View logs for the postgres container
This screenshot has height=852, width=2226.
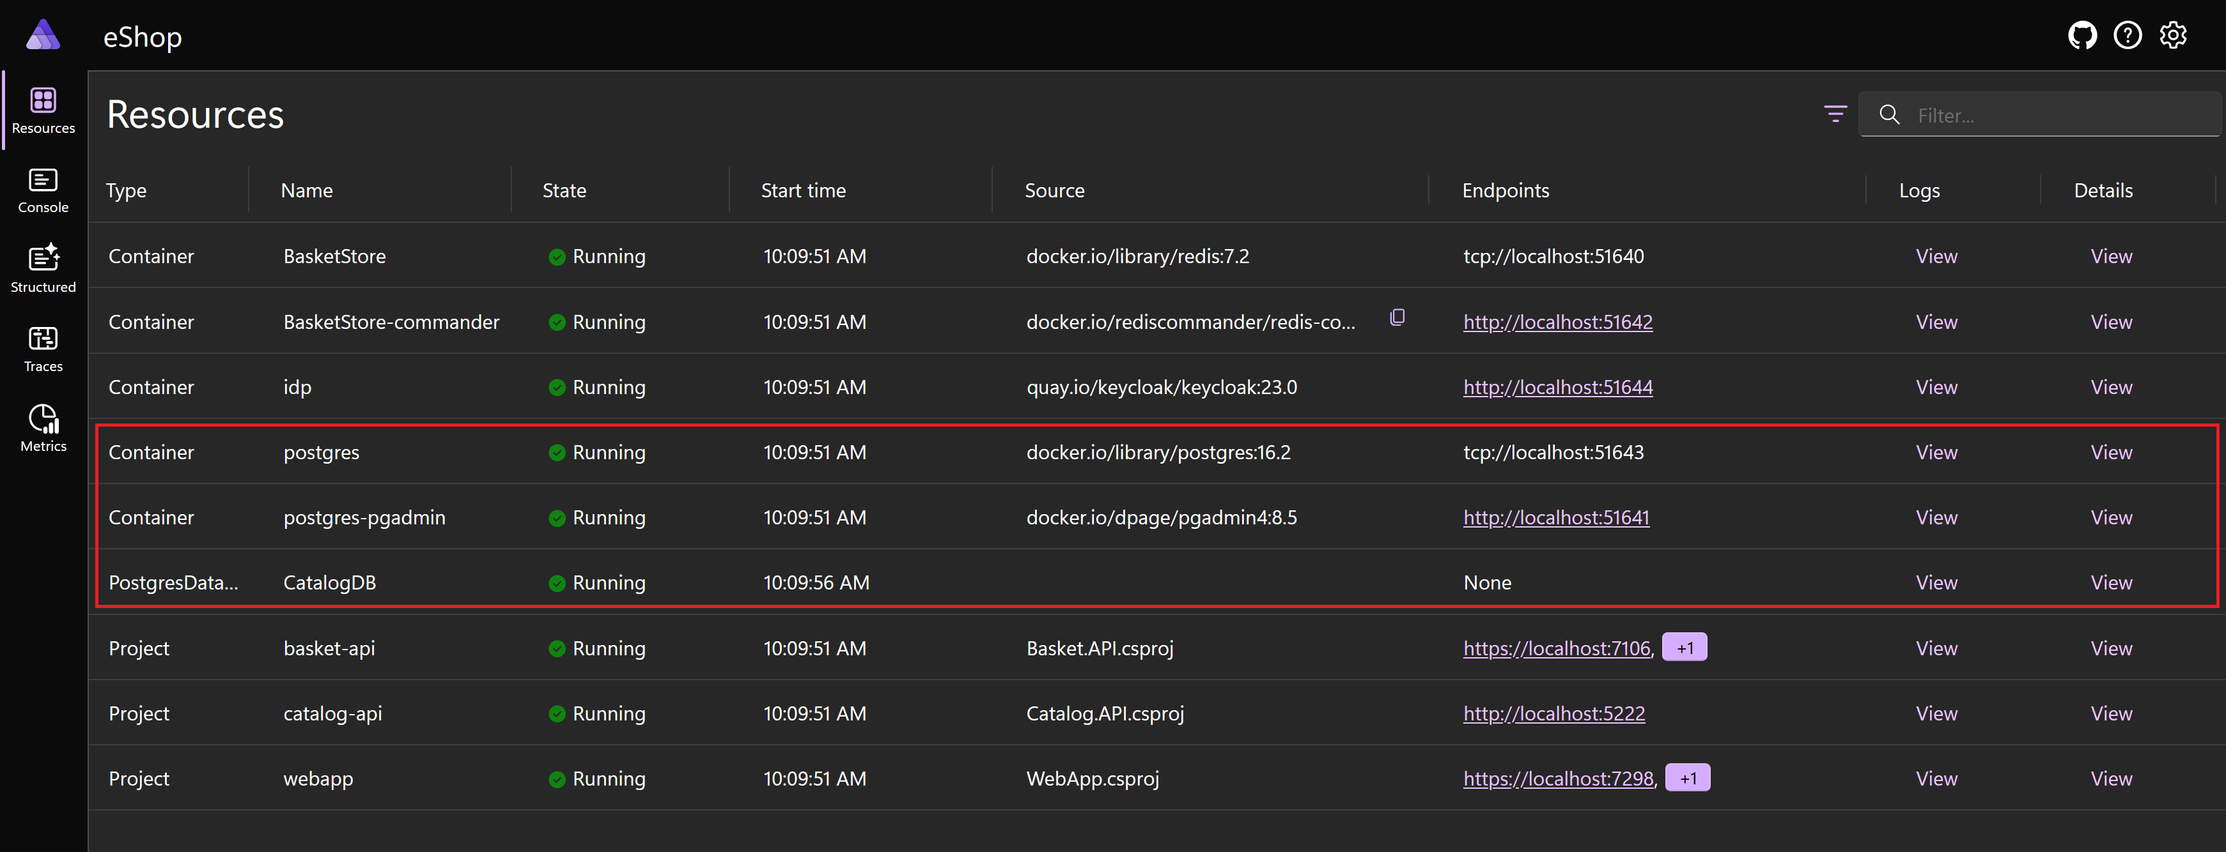click(1936, 452)
